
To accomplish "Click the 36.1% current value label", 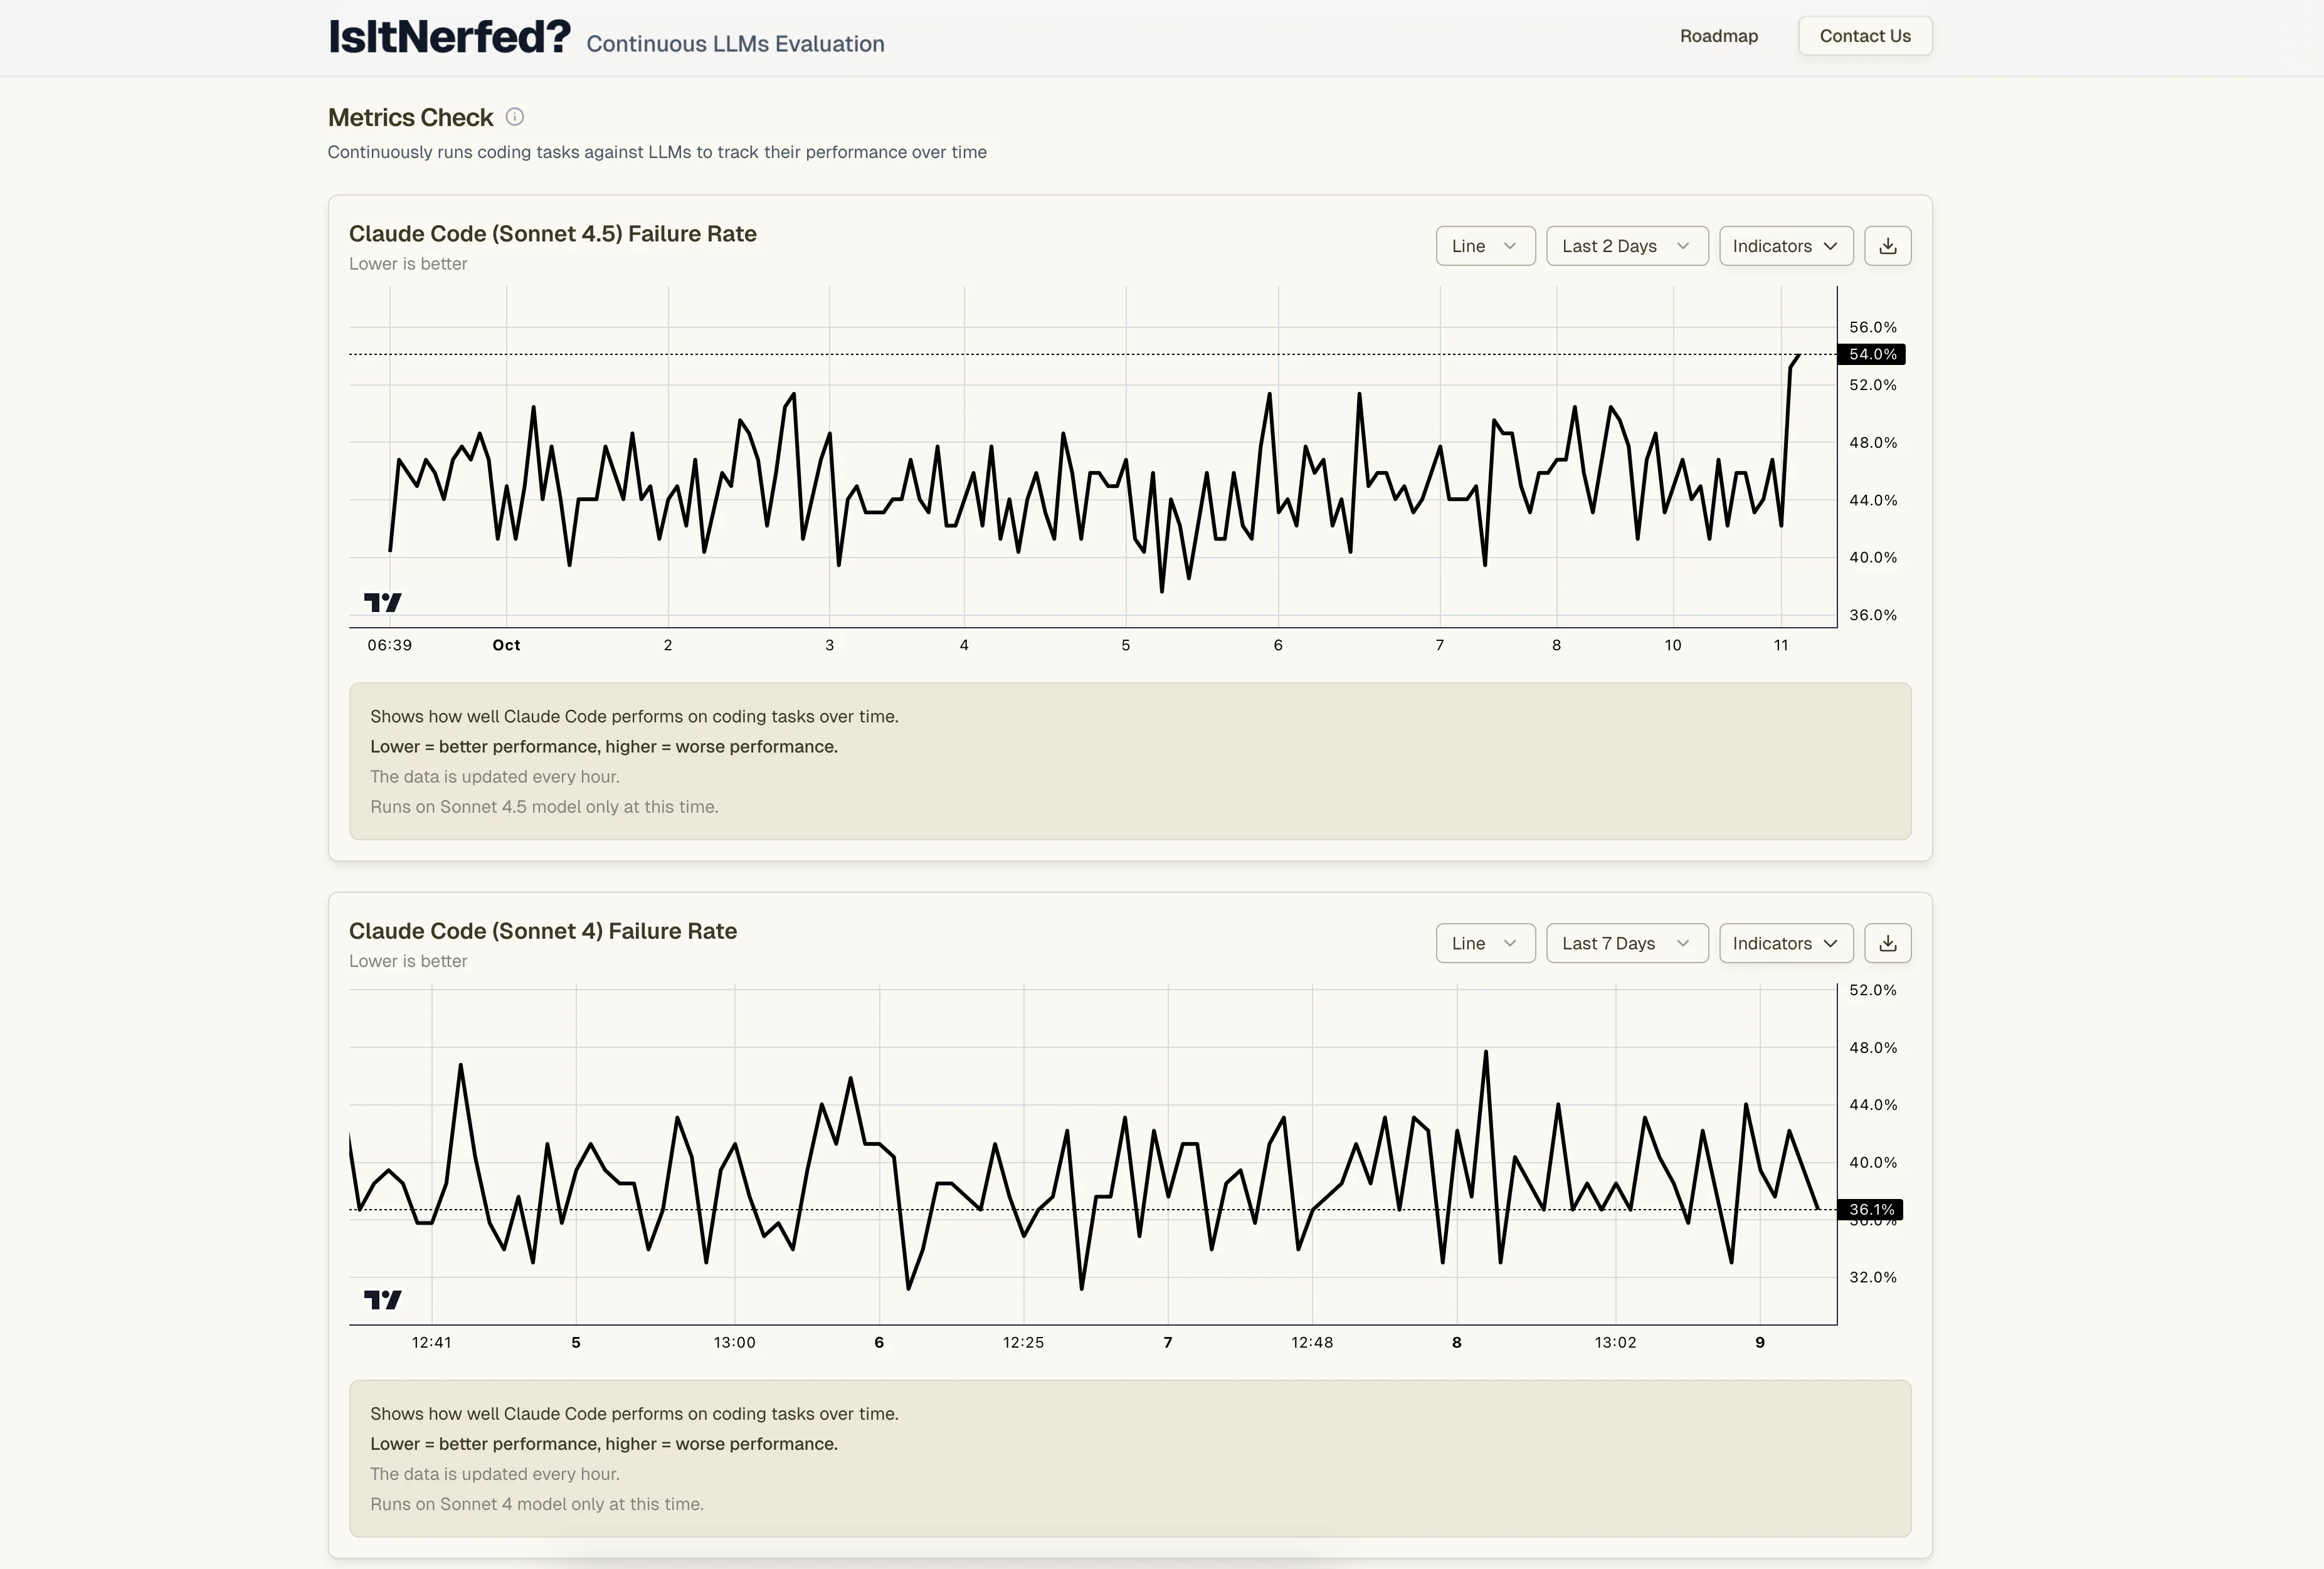I will tap(1870, 1210).
